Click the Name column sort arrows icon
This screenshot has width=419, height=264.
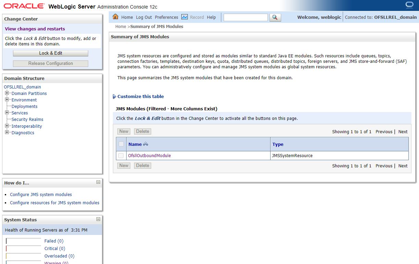(x=146, y=144)
